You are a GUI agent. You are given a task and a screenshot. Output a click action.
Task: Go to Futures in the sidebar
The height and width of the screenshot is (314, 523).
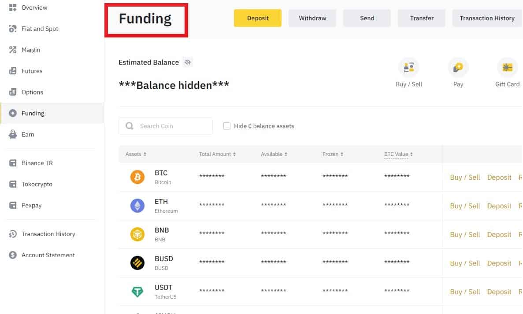pyautogui.click(x=32, y=71)
